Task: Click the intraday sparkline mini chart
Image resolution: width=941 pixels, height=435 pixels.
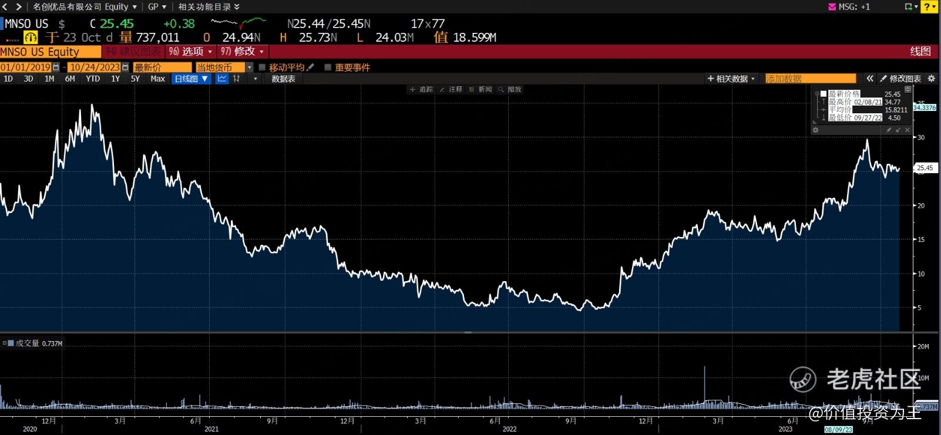Action: click(238, 23)
